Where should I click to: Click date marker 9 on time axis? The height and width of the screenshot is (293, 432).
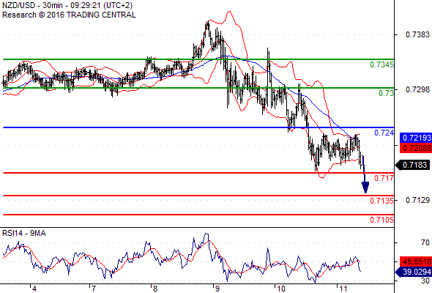coord(217,289)
